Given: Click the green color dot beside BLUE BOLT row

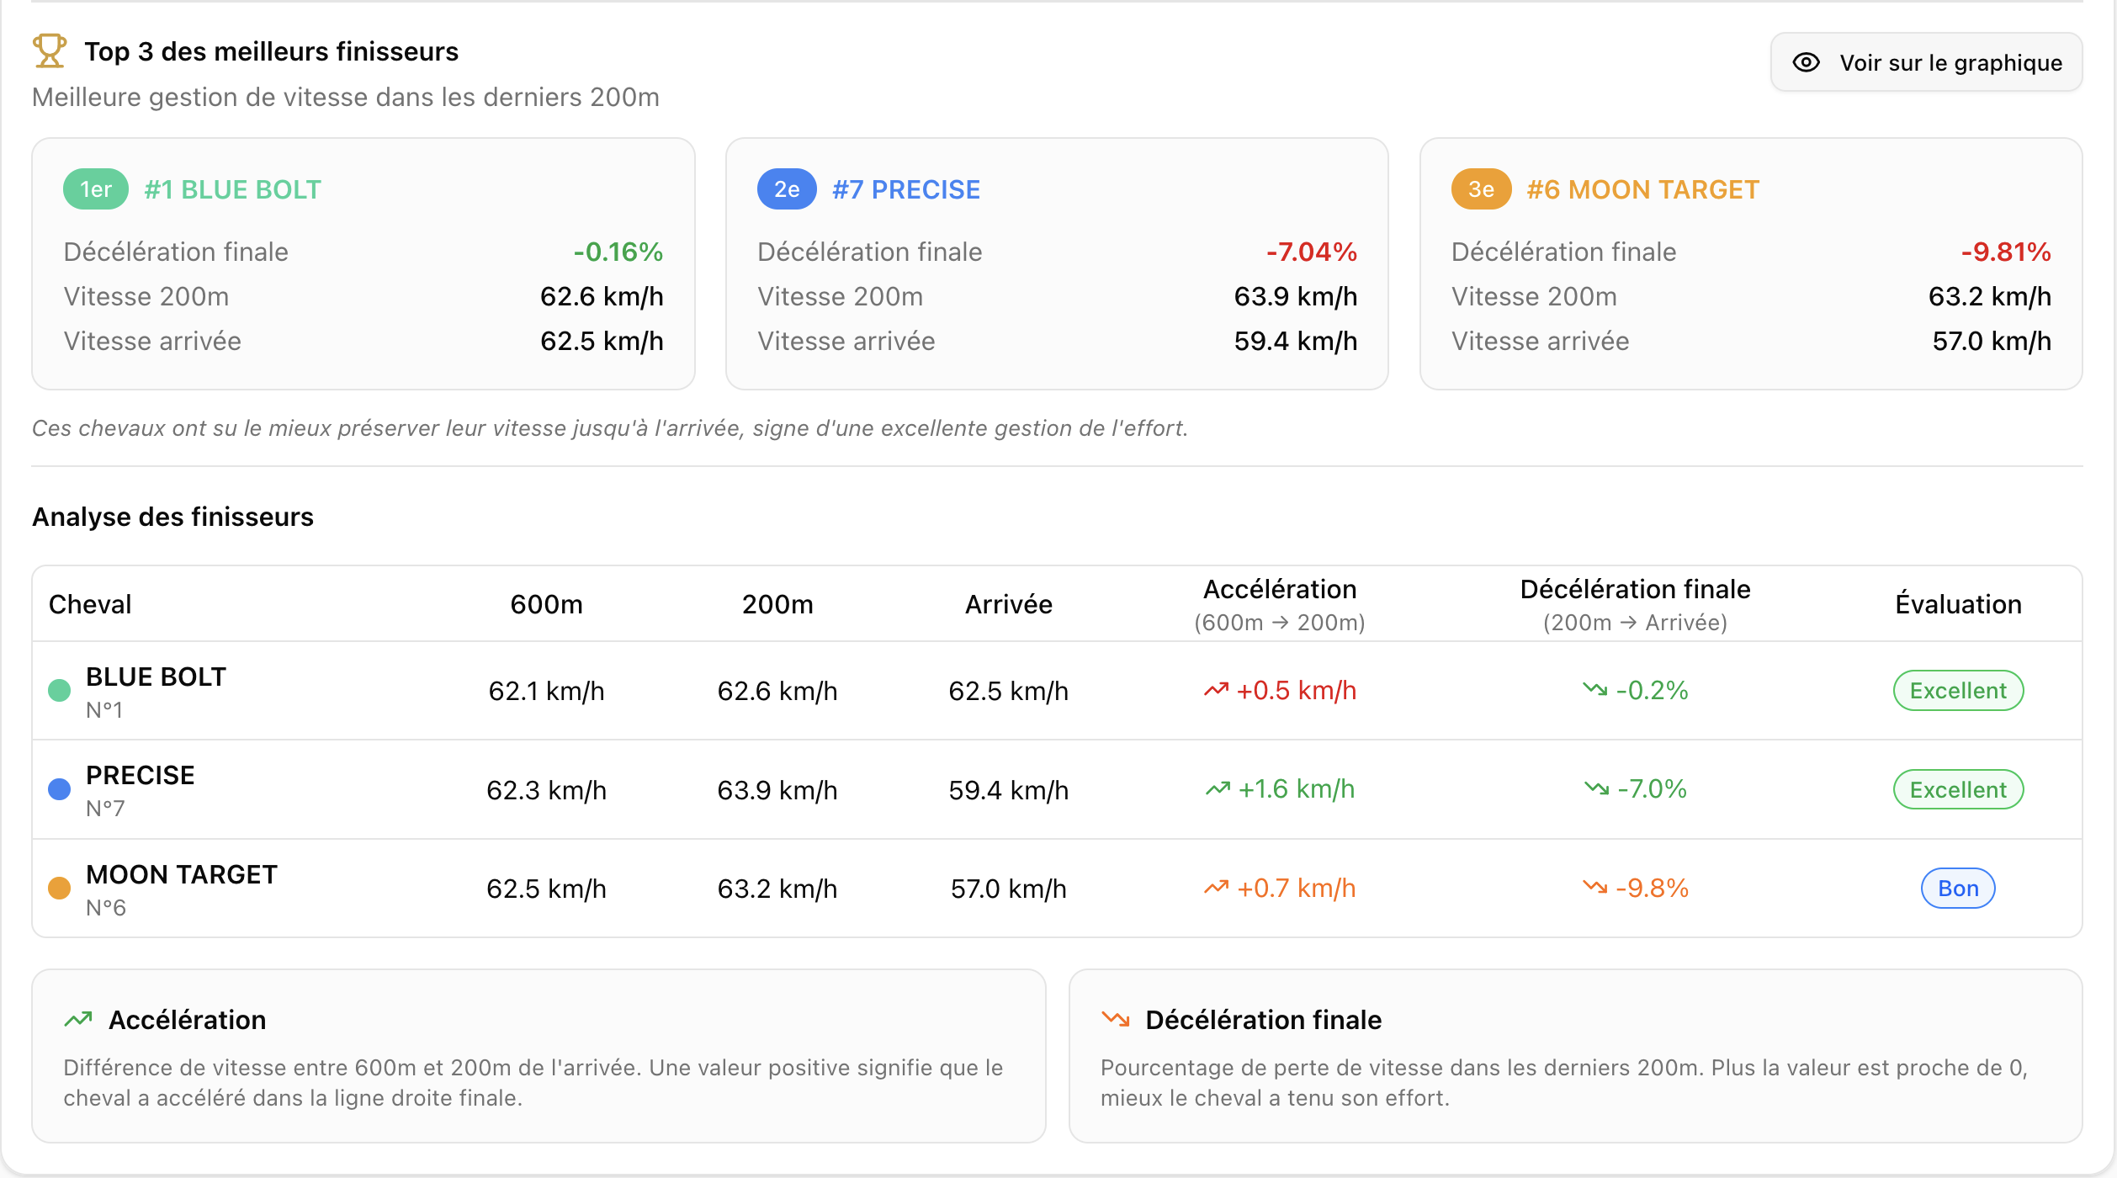Looking at the screenshot, I should (x=60, y=691).
